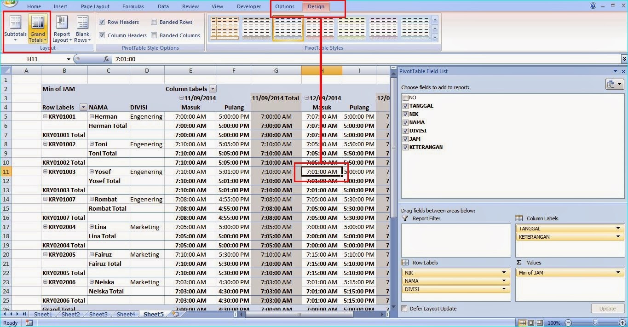Open the Min of JAM dropdown in Values
The width and height of the screenshot is (628, 327).
click(617, 272)
